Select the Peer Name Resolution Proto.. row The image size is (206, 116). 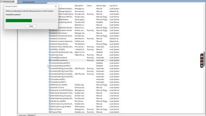point(84,93)
